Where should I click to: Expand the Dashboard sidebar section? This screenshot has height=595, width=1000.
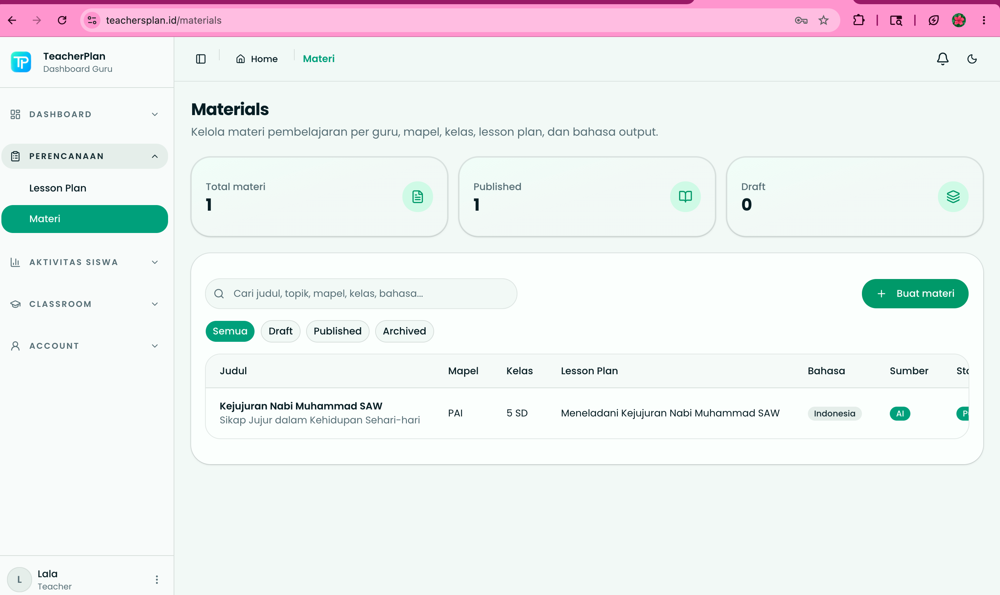pyautogui.click(x=85, y=114)
